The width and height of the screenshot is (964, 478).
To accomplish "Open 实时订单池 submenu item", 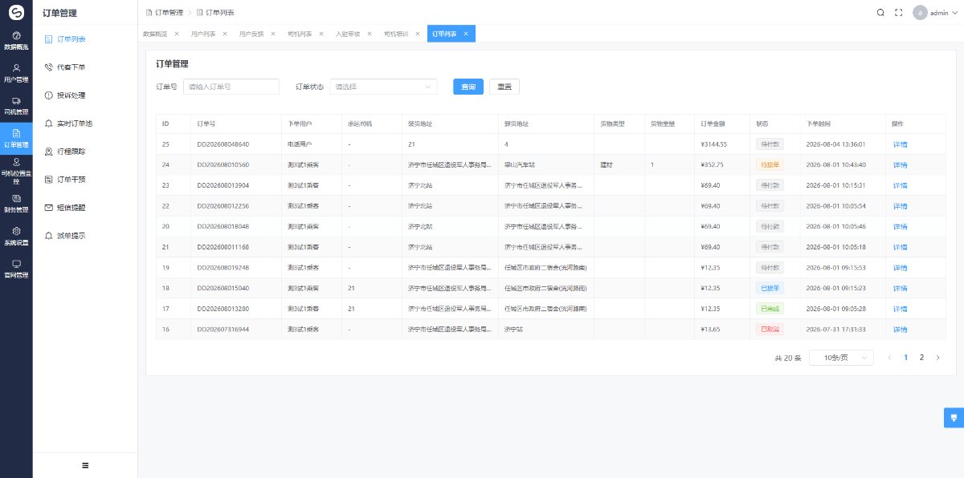I will tap(85, 124).
